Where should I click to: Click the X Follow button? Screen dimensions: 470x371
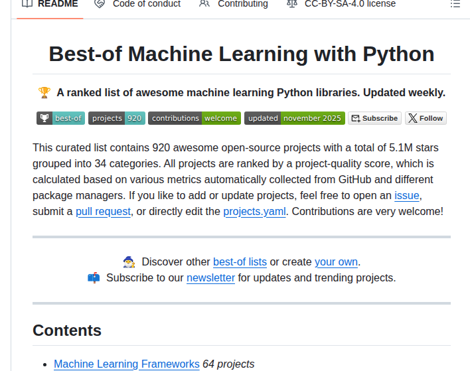(x=426, y=118)
